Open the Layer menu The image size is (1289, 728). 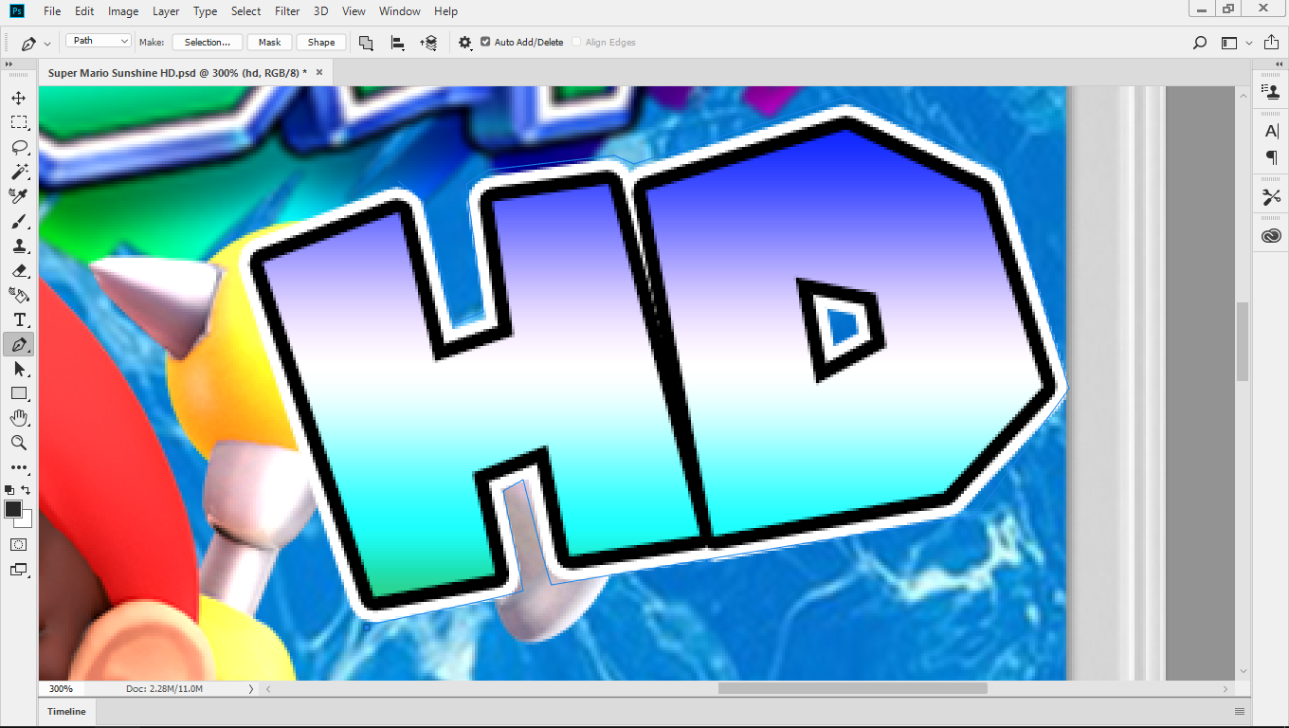pyautogui.click(x=166, y=11)
